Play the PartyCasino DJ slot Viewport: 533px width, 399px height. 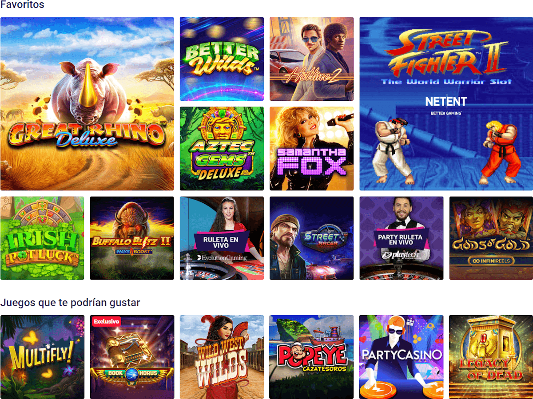pos(402,357)
